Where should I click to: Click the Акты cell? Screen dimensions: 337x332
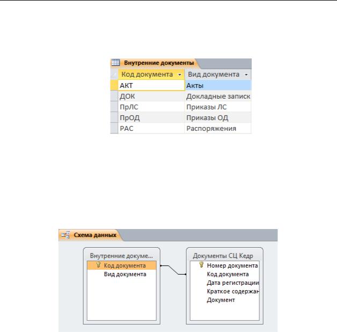click(x=218, y=85)
